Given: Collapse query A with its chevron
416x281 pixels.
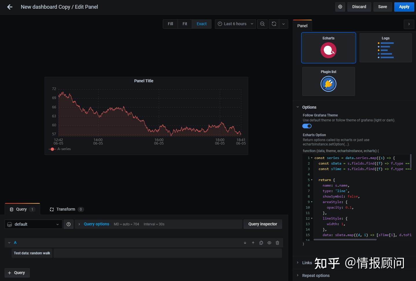Looking at the screenshot, I should pos(9,243).
